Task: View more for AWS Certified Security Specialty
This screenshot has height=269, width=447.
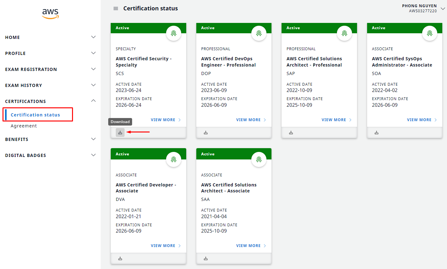Action: pyautogui.click(x=165, y=120)
